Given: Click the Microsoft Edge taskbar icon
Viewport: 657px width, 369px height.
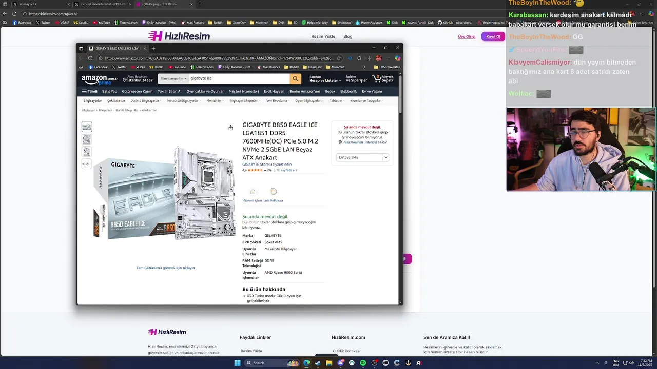Looking at the screenshot, I should point(306,363).
